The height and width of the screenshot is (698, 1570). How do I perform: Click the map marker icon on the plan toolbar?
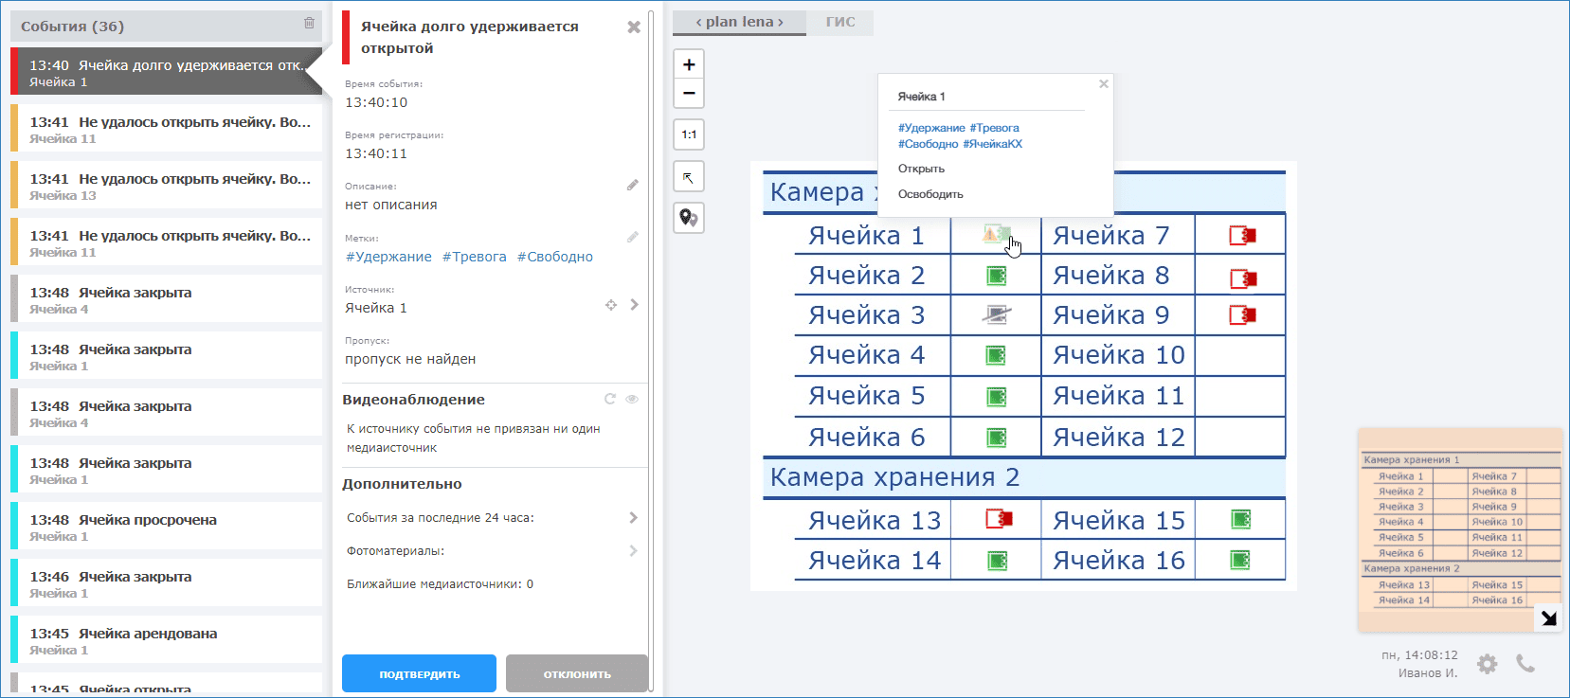coord(689,218)
